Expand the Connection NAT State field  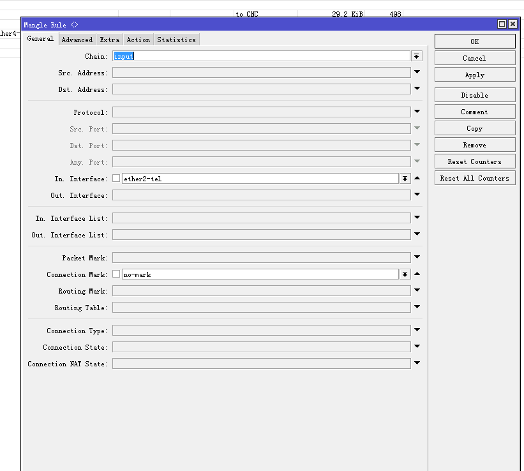417,363
